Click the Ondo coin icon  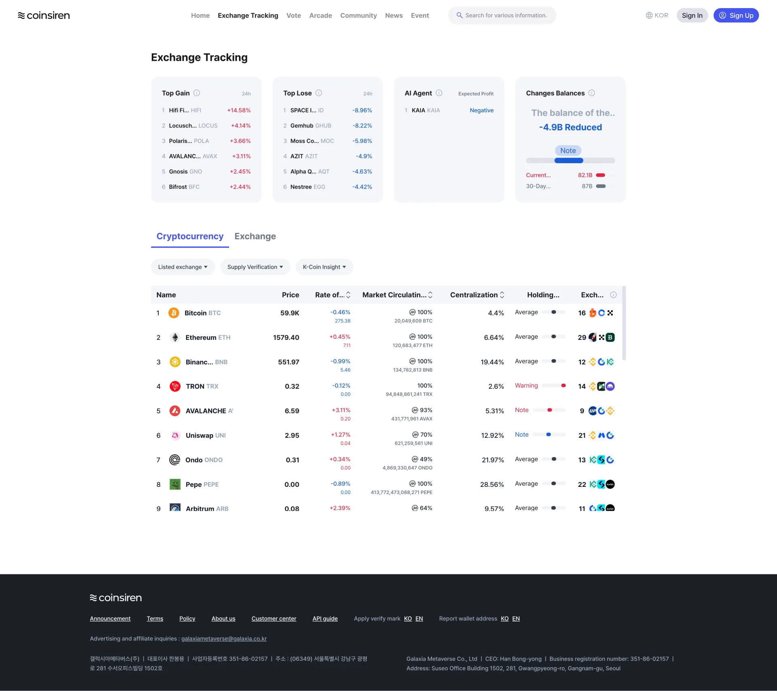(174, 460)
